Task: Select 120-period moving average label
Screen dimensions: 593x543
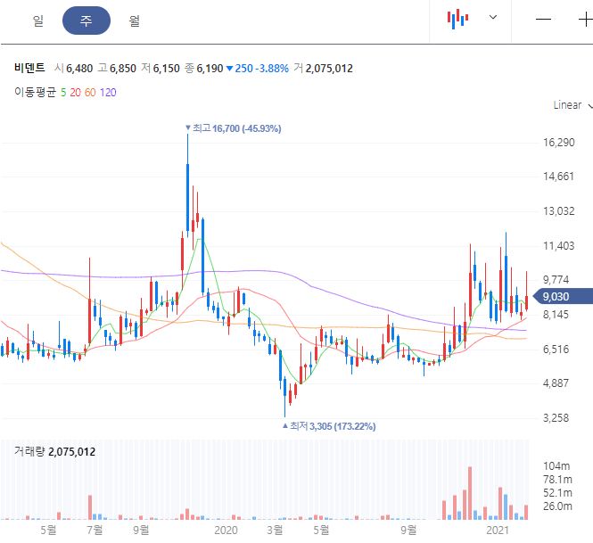Action: click(108, 92)
